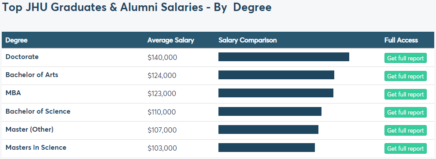Select the Doctorate degree label
The width and height of the screenshot is (436, 159).
22,57
